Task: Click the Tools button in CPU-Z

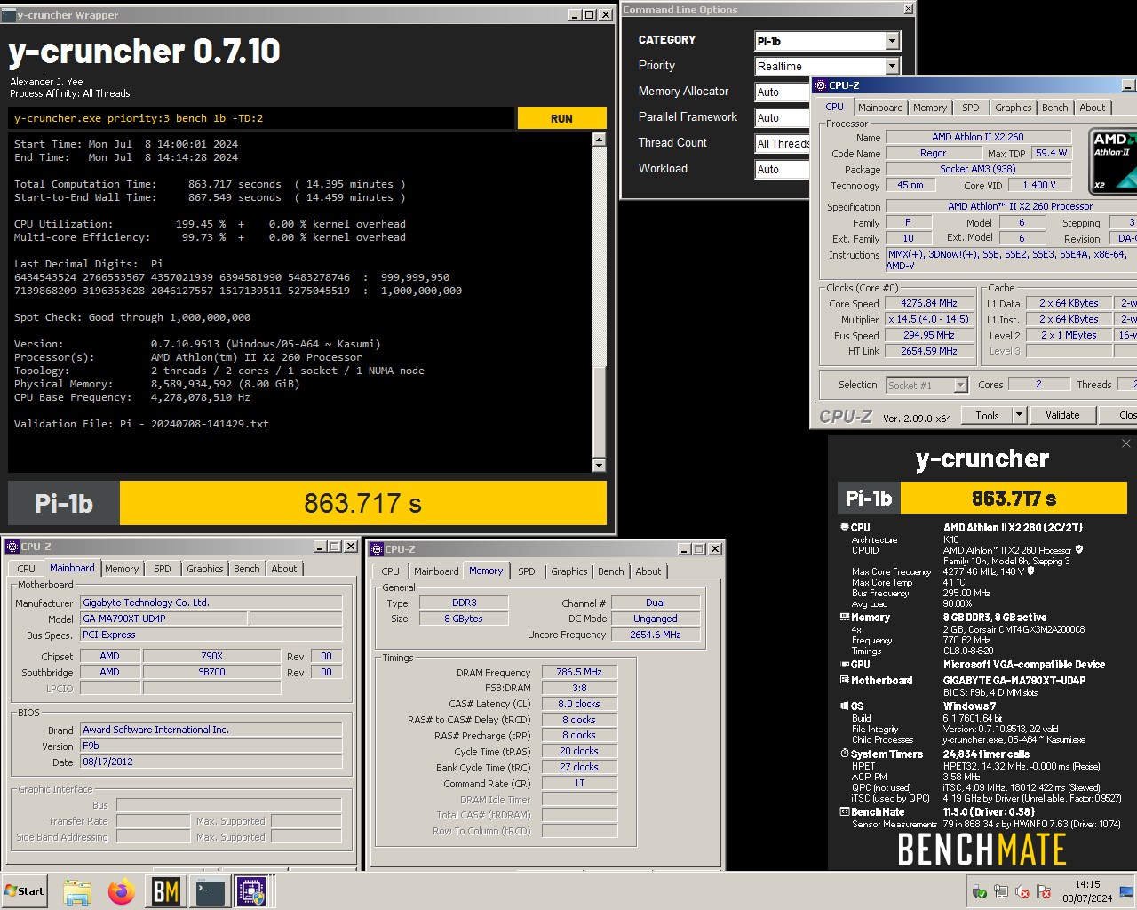Action: tap(987, 415)
